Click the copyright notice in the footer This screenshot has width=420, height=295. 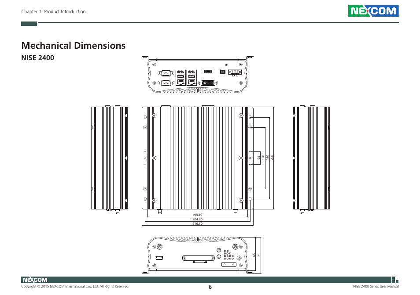[75, 287]
